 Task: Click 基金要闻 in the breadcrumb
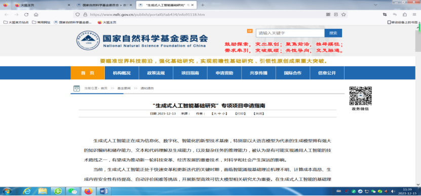(x=124, y=88)
